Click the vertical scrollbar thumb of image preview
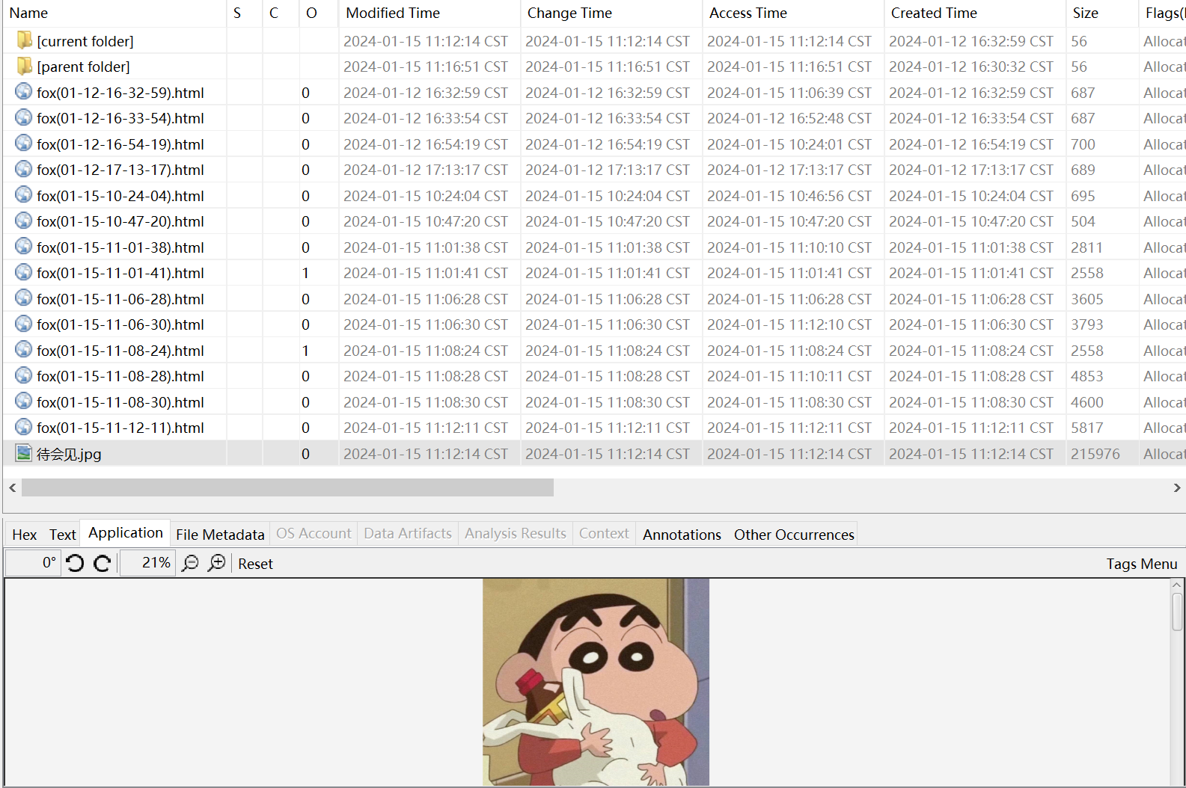Viewport: 1186px width, 788px height. (1177, 612)
